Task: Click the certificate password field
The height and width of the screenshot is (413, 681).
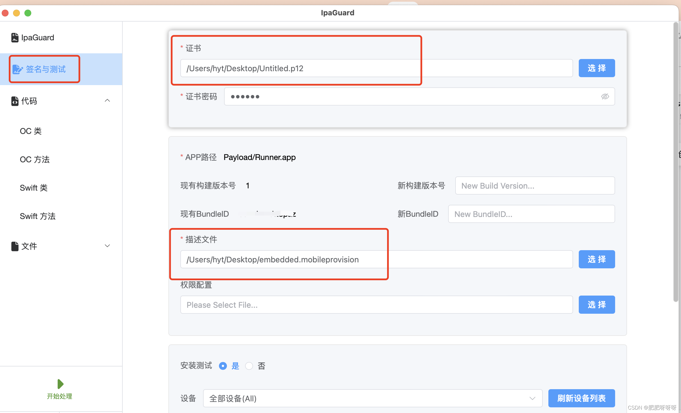Action: 419,96
